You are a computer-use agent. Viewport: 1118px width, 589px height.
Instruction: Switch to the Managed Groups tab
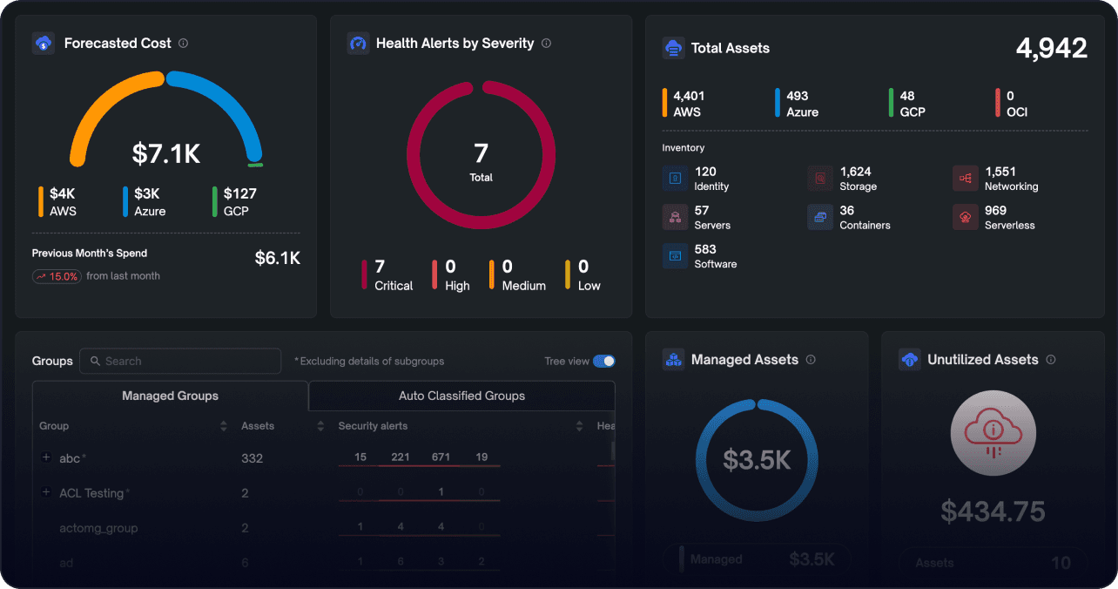point(170,396)
